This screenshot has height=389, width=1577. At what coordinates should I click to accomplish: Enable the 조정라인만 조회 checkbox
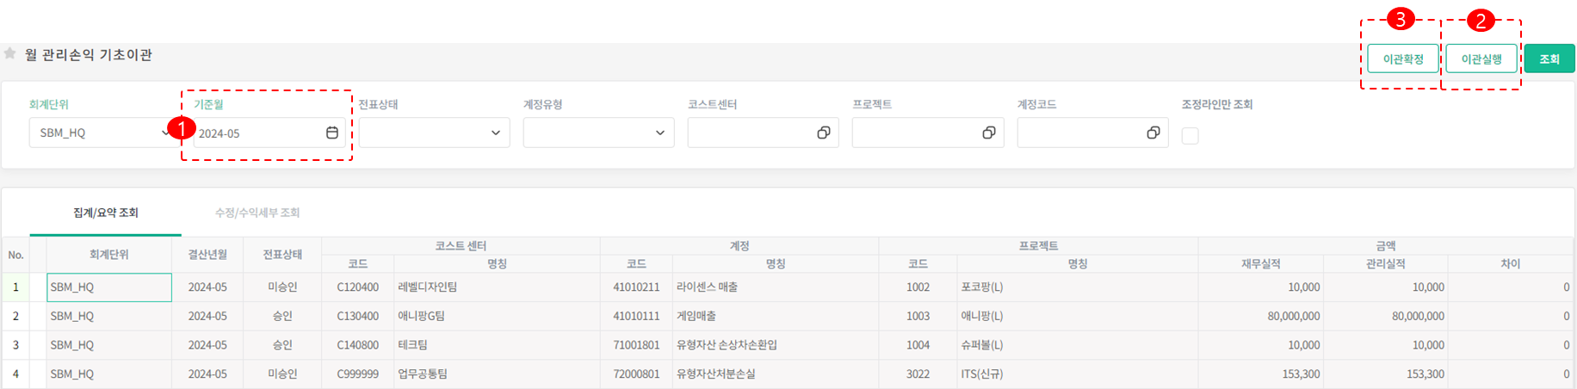pos(1190,135)
